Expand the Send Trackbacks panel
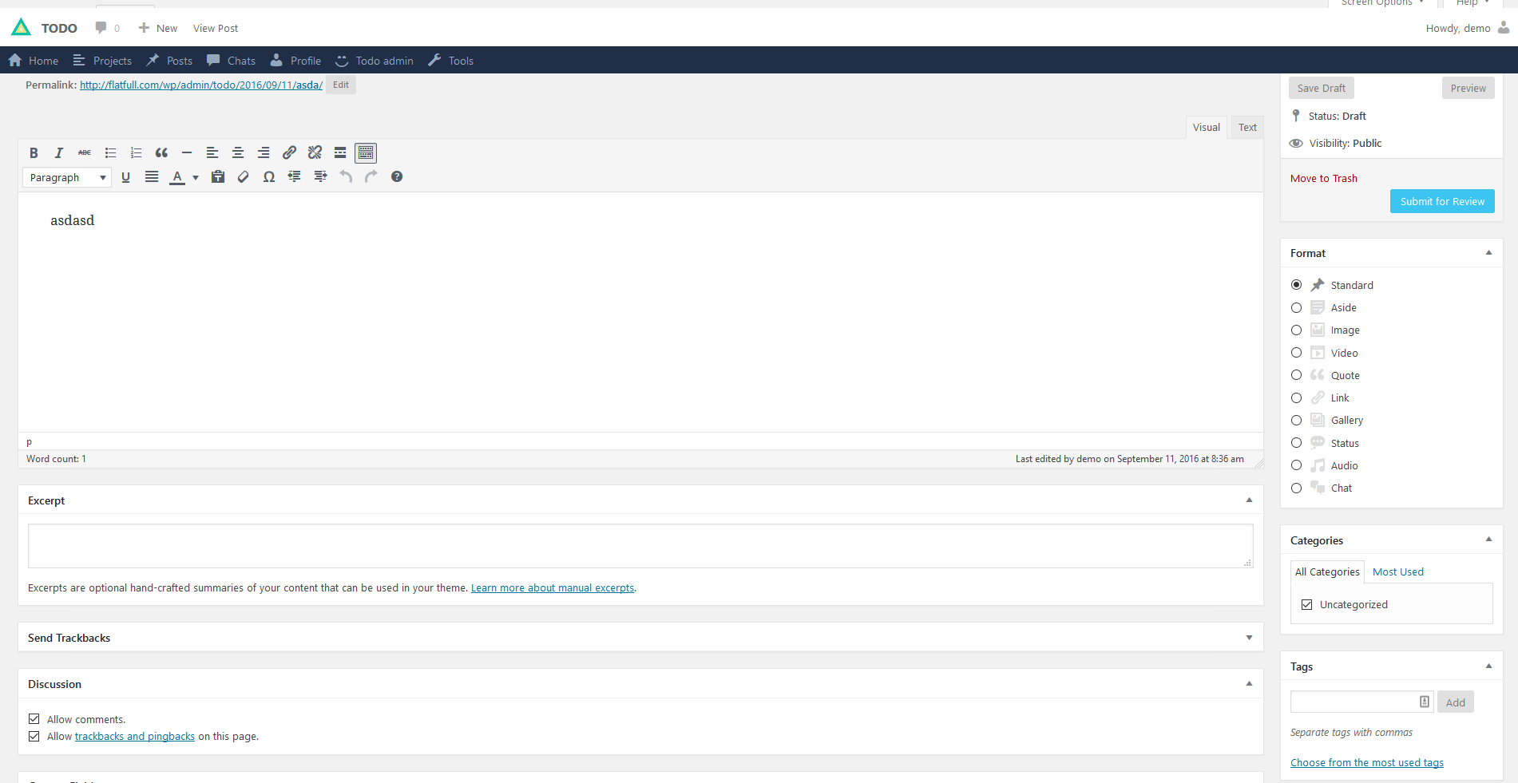Screen dimensions: 1518x783 1249,638
